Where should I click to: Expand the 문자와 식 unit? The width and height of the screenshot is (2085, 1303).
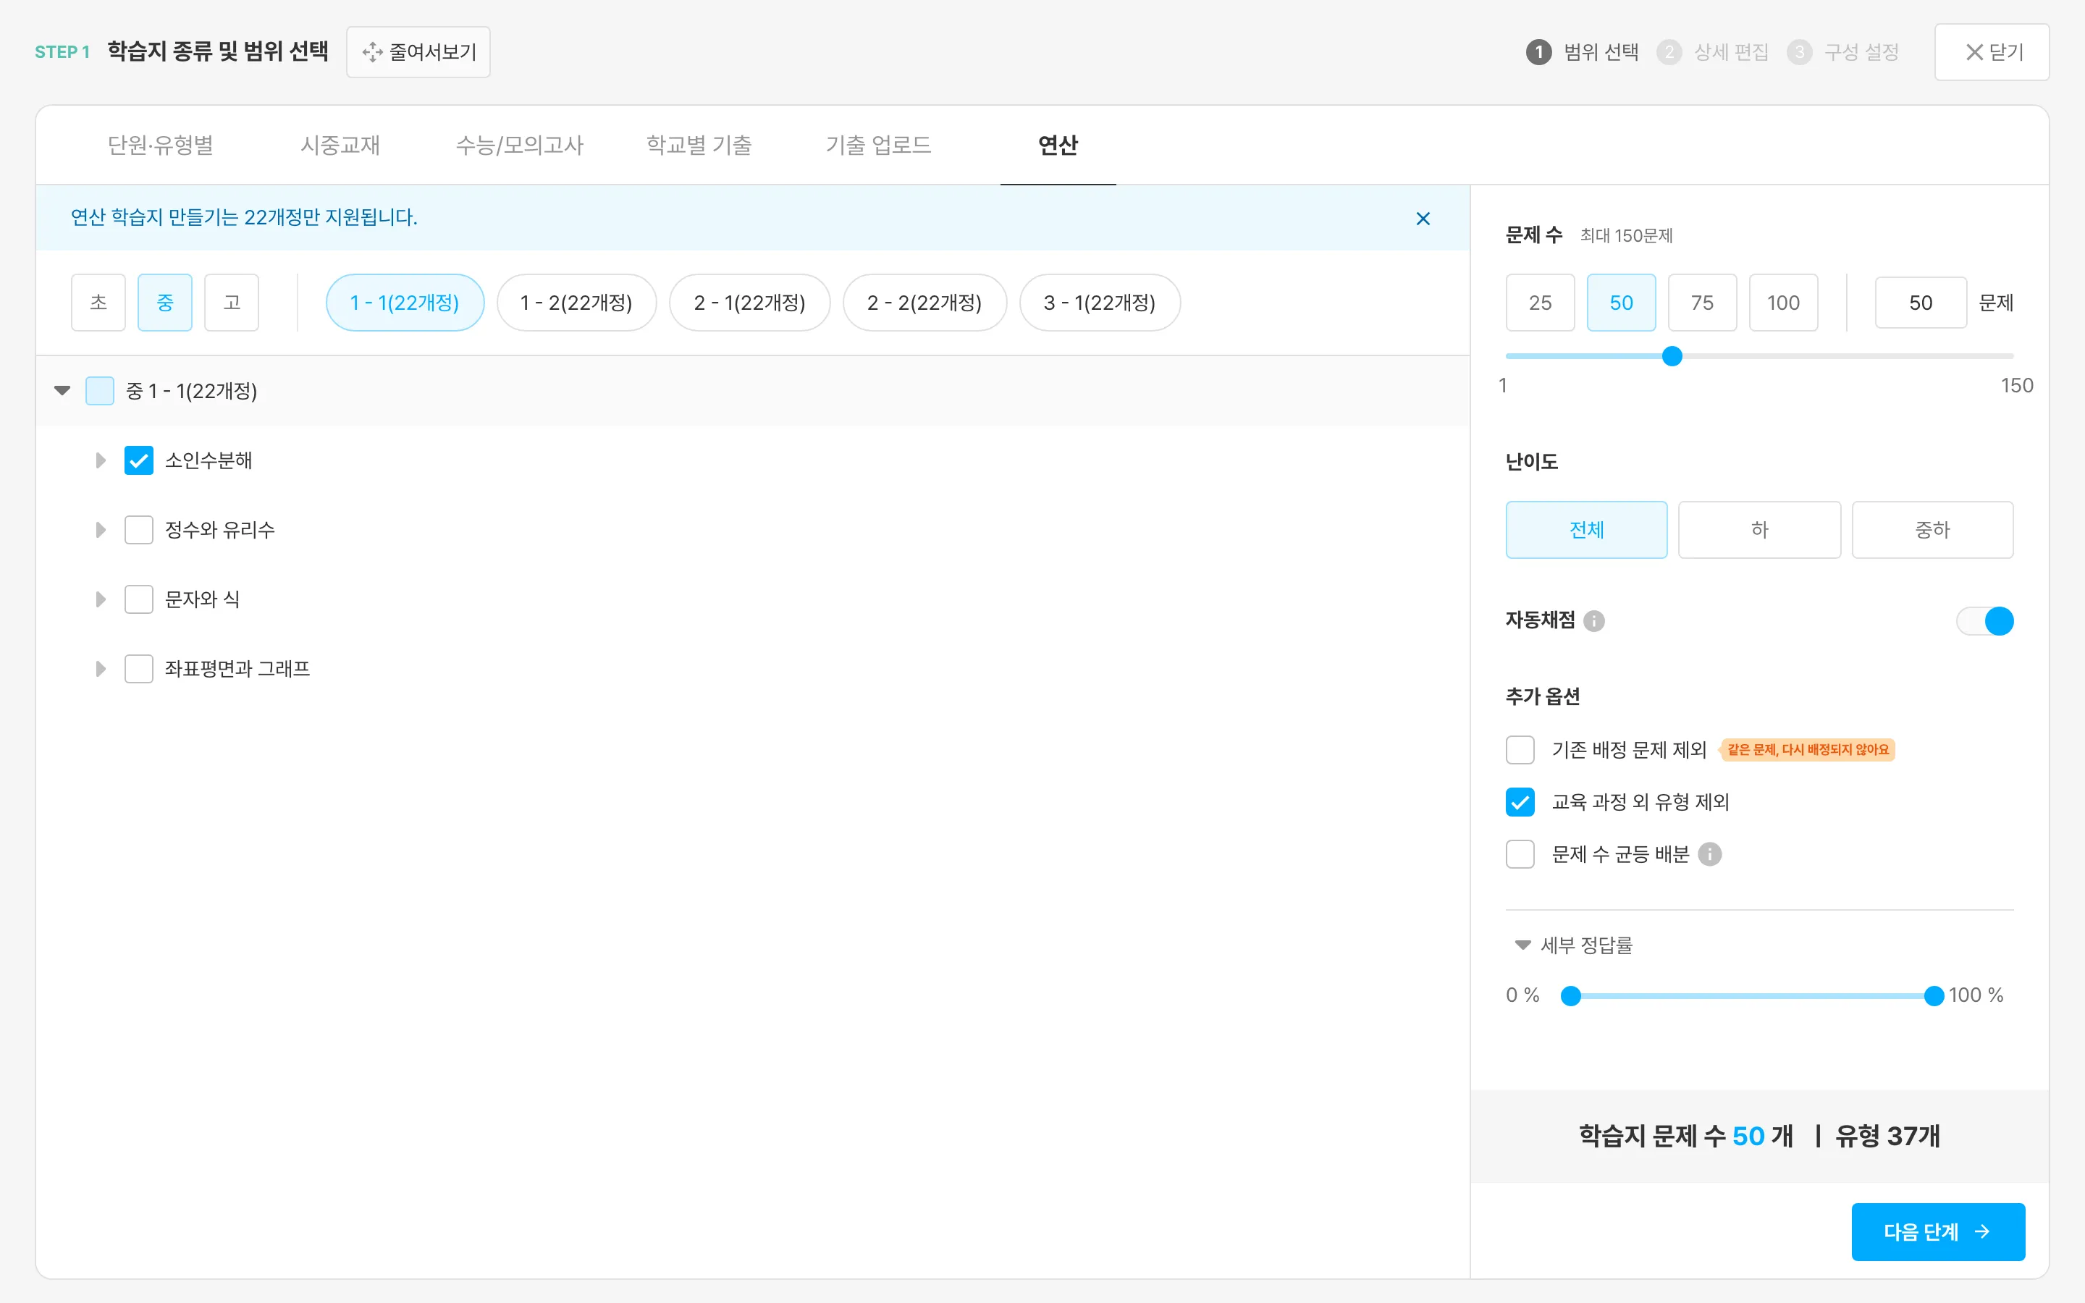[101, 599]
